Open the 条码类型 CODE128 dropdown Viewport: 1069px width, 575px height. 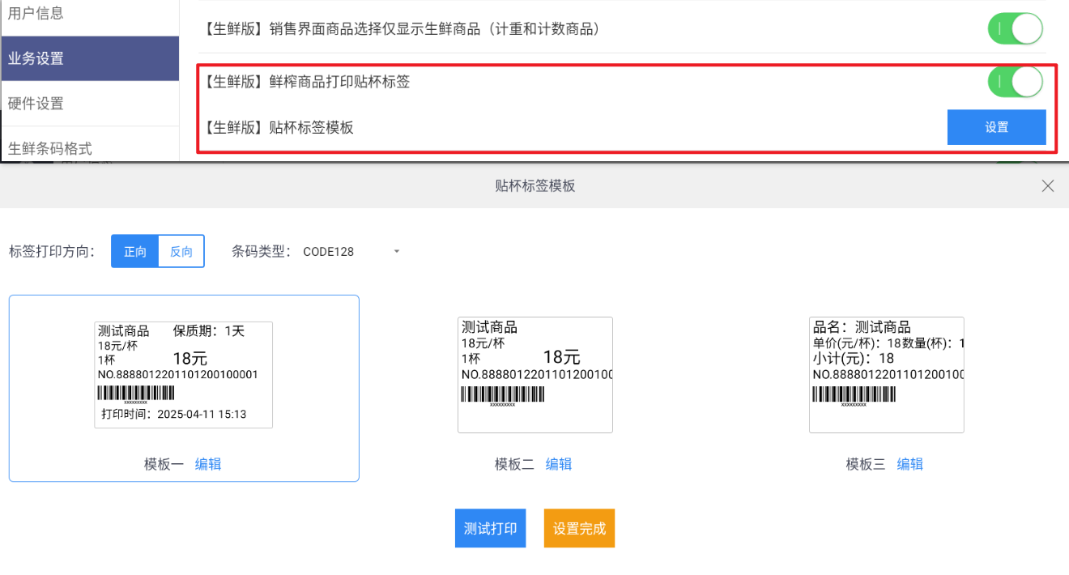click(x=351, y=252)
